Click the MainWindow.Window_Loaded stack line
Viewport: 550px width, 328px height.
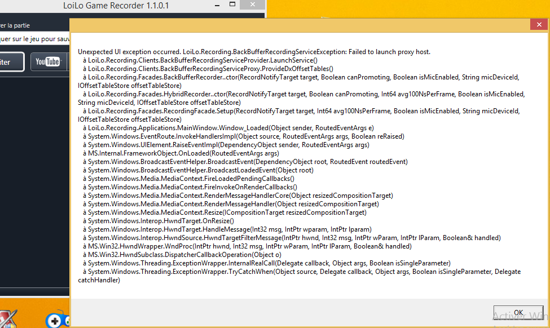click(228, 128)
